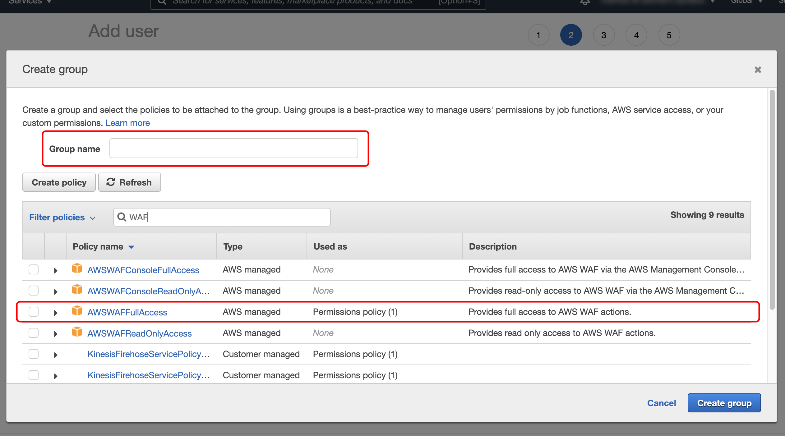
Task: Click the AWSWAFReadOnlyAccess policy box icon
Action: (77, 332)
